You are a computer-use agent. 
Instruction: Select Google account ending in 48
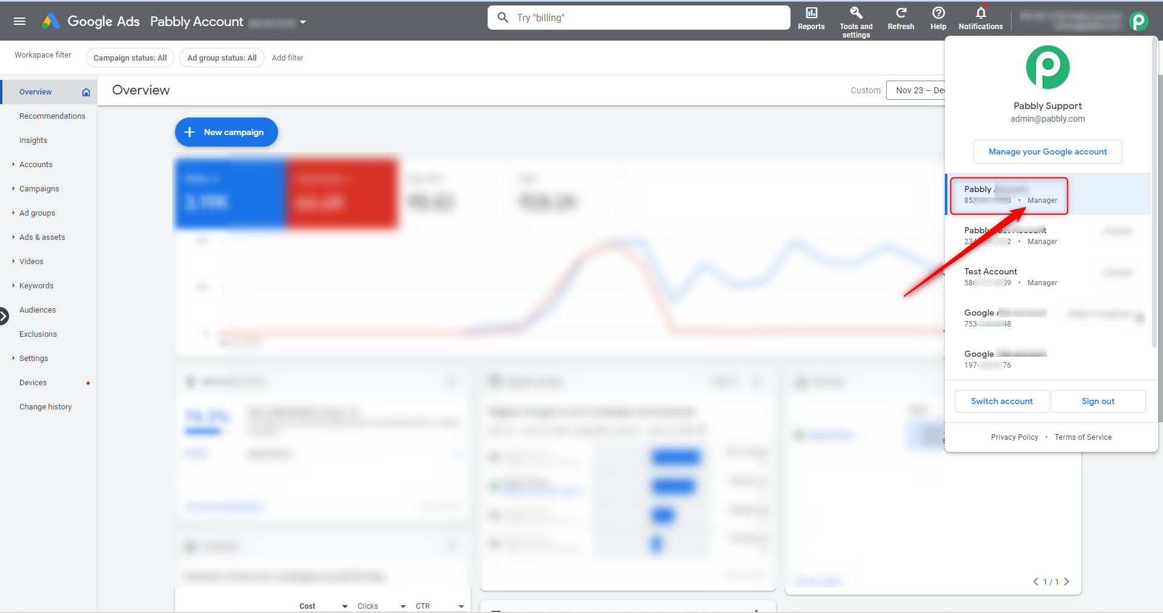click(x=1049, y=318)
